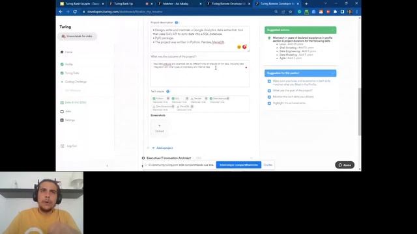This screenshot has width=417, height=234.
Task: Click the page vertical scrollbar thumb
Action: click(x=360, y=111)
